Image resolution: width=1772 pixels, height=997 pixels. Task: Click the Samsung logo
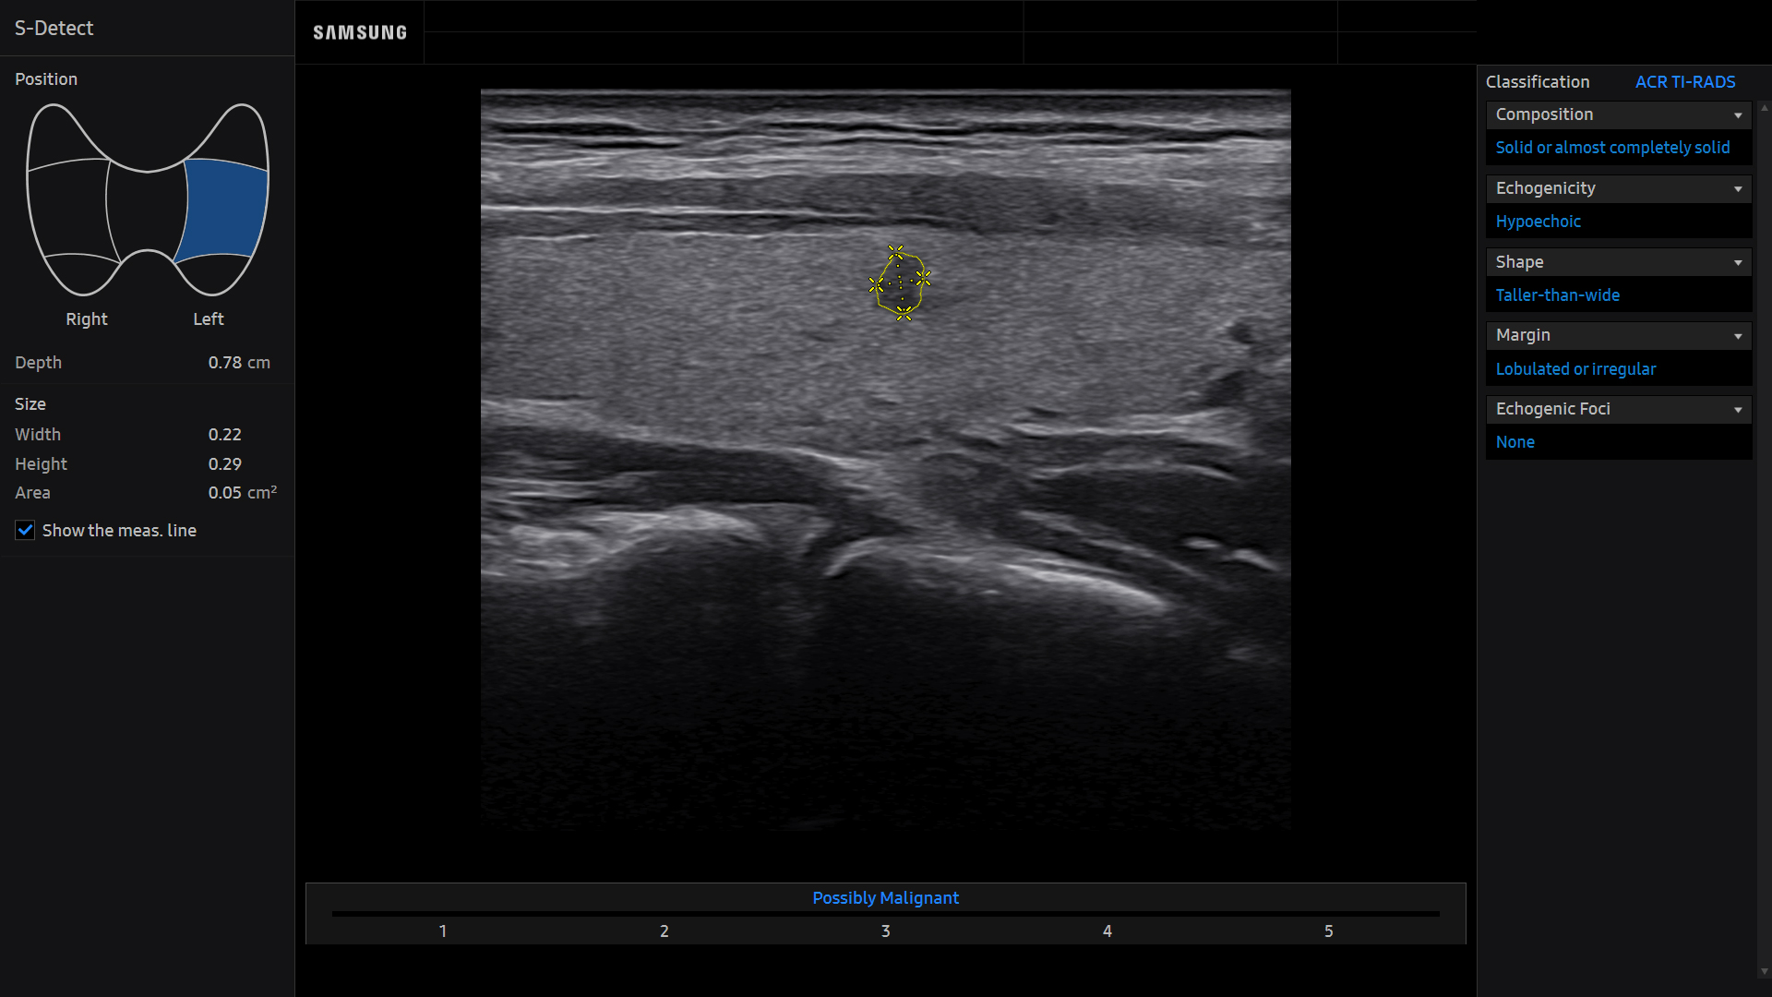tap(360, 33)
